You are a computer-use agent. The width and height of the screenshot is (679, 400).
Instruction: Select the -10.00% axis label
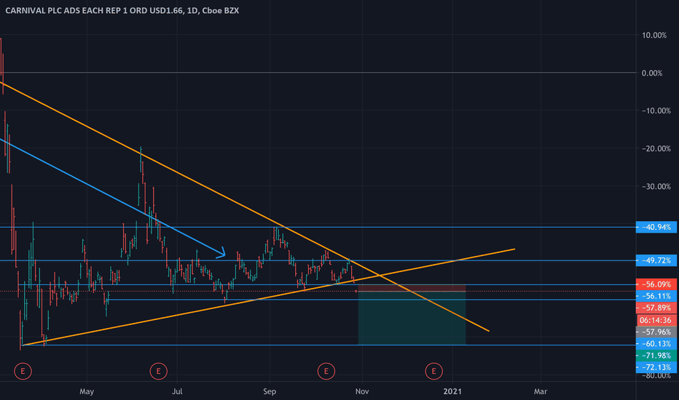coord(656,111)
